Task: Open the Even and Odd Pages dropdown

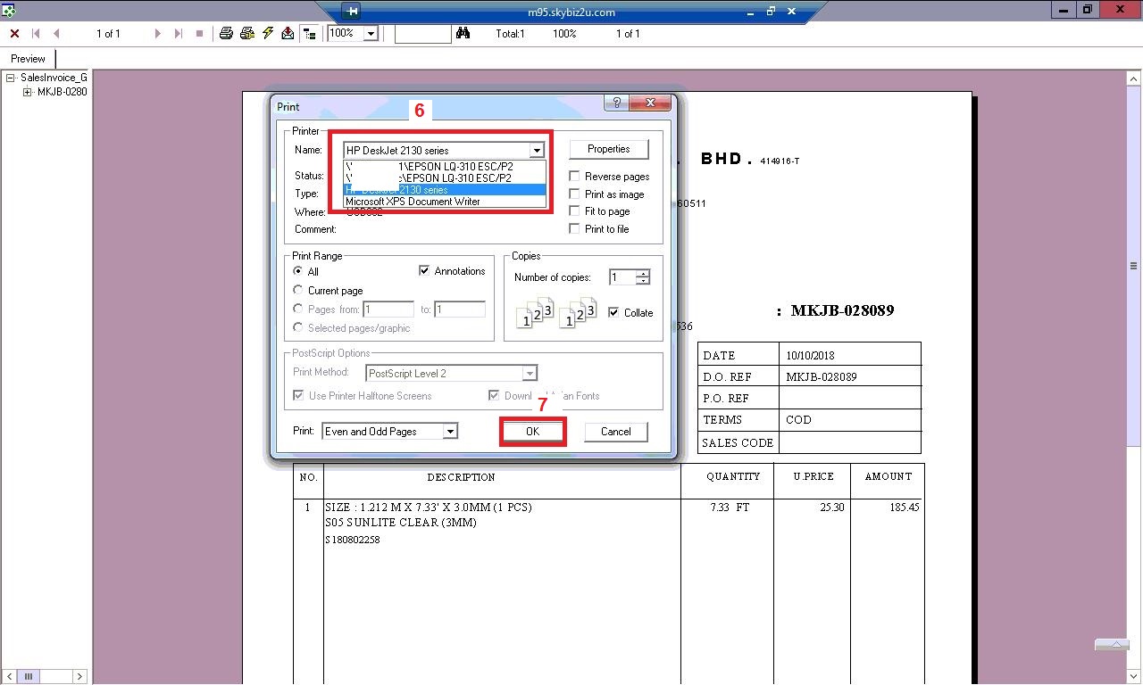Action: (450, 432)
